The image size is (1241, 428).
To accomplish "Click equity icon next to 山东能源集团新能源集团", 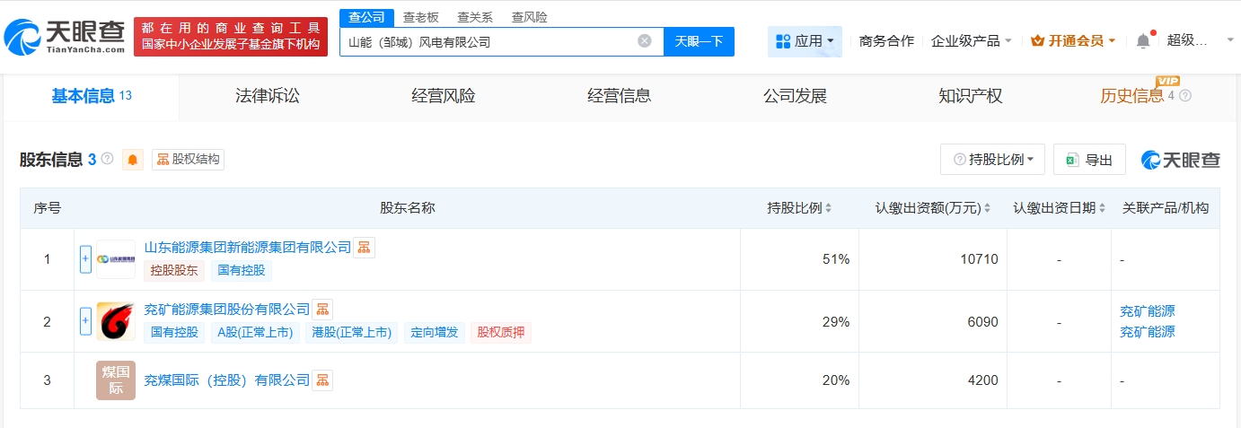I will coord(364,248).
